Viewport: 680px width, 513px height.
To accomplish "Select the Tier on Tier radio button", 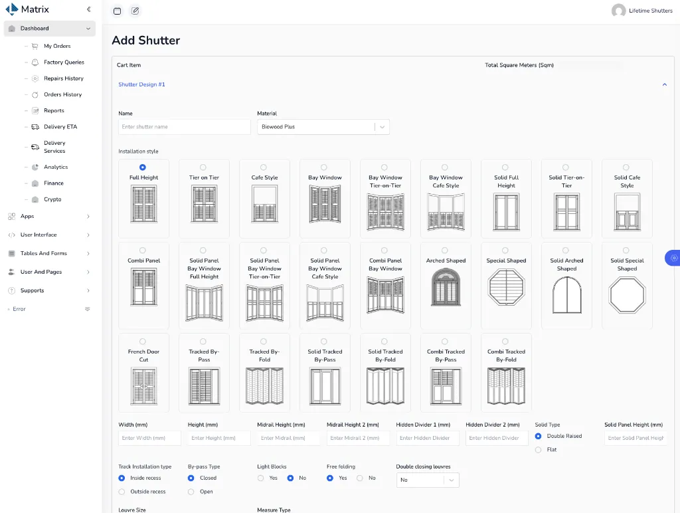I will [x=203, y=167].
